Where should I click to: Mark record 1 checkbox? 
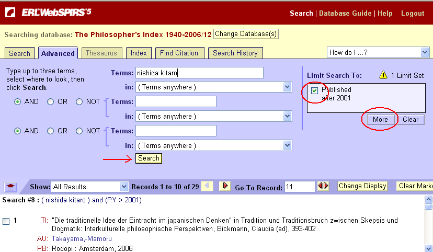coord(6,221)
